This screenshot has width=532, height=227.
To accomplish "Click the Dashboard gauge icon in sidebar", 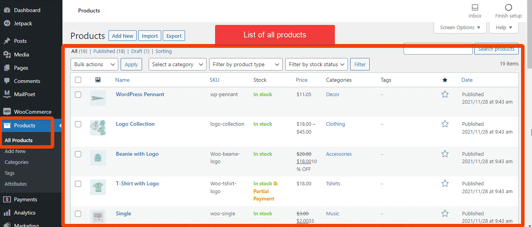I will pos(7,10).
